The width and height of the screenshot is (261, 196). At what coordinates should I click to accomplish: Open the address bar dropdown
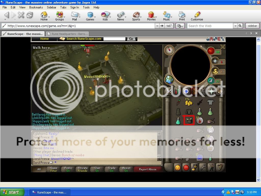tap(156, 26)
